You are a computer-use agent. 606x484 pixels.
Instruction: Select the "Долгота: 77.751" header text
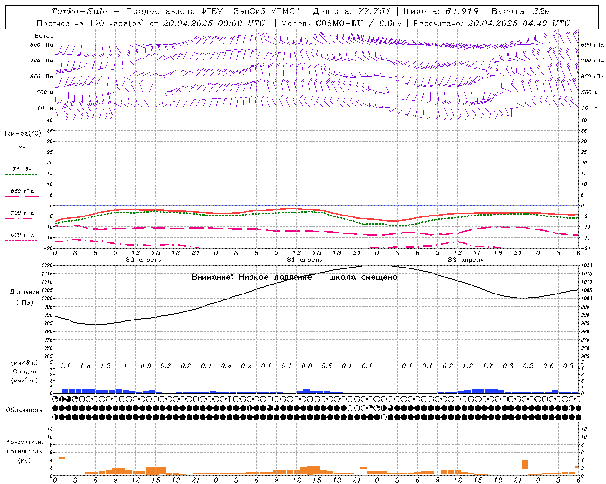(352, 11)
